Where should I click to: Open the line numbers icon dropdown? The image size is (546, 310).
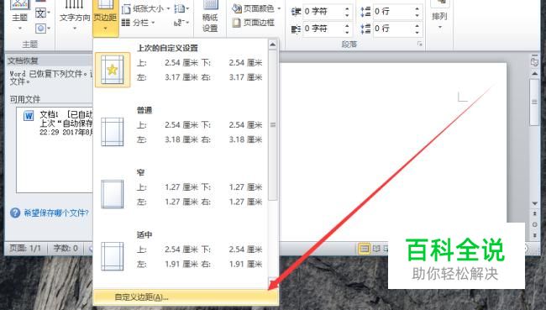click(x=181, y=8)
